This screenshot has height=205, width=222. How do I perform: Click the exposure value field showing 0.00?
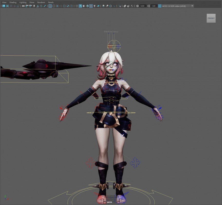pyautogui.click(x=142, y=6)
